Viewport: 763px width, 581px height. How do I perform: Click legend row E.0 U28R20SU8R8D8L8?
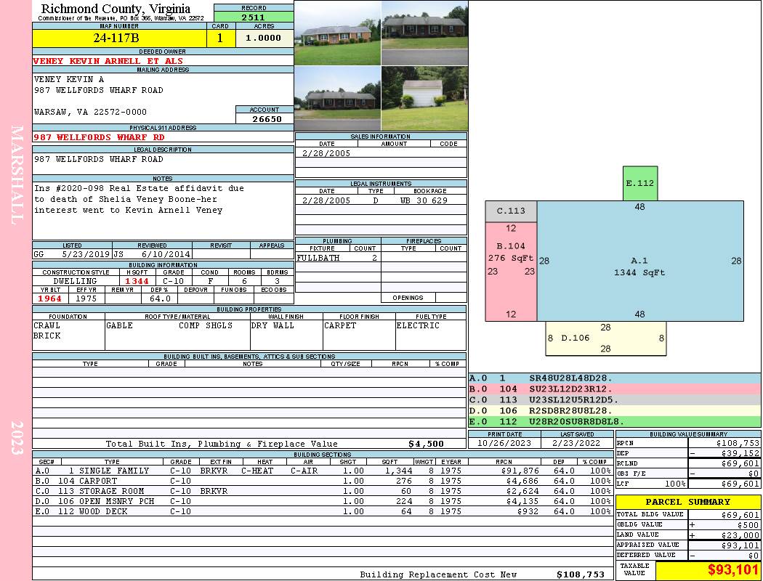click(x=615, y=421)
